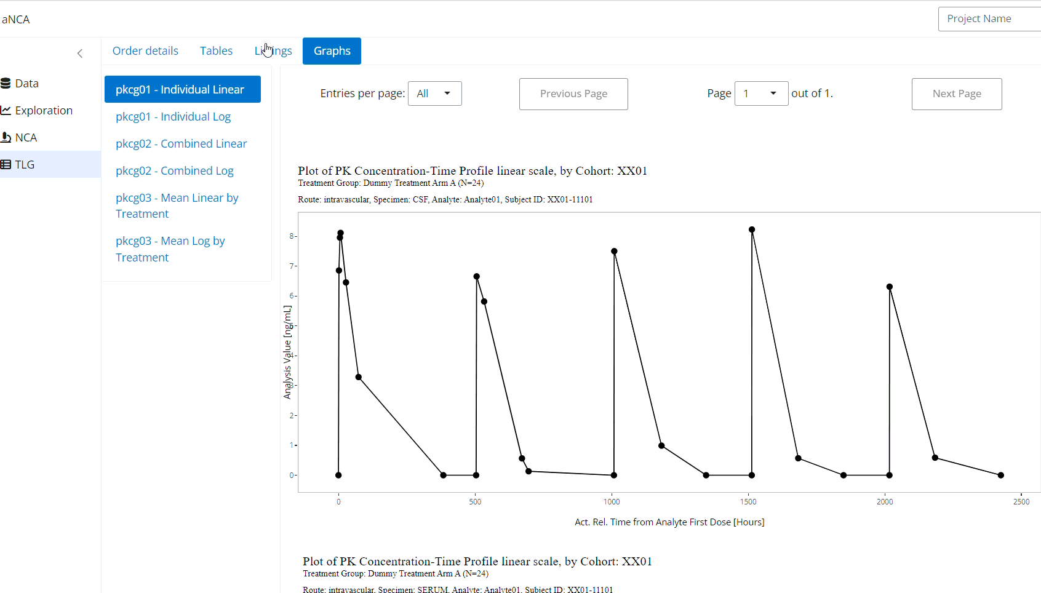This screenshot has height=593, width=1041.
Task: Switch to the Tables tab
Action: click(216, 51)
